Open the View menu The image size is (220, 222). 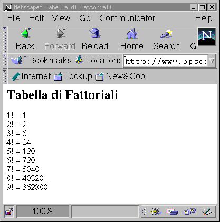[61, 18]
